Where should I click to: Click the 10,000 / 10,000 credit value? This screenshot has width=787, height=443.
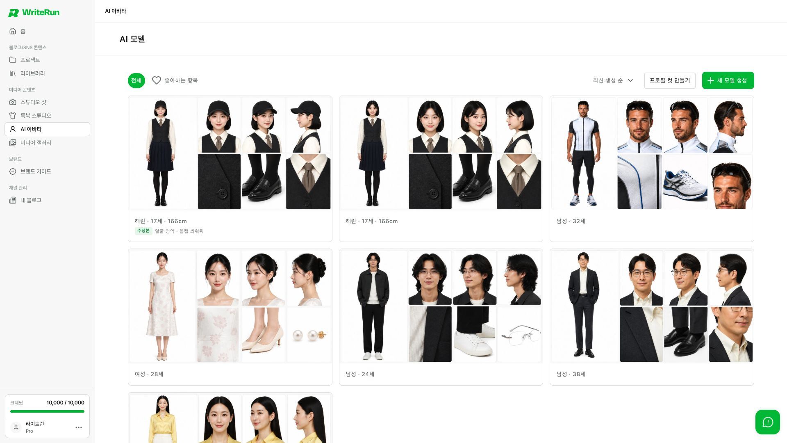click(x=65, y=403)
